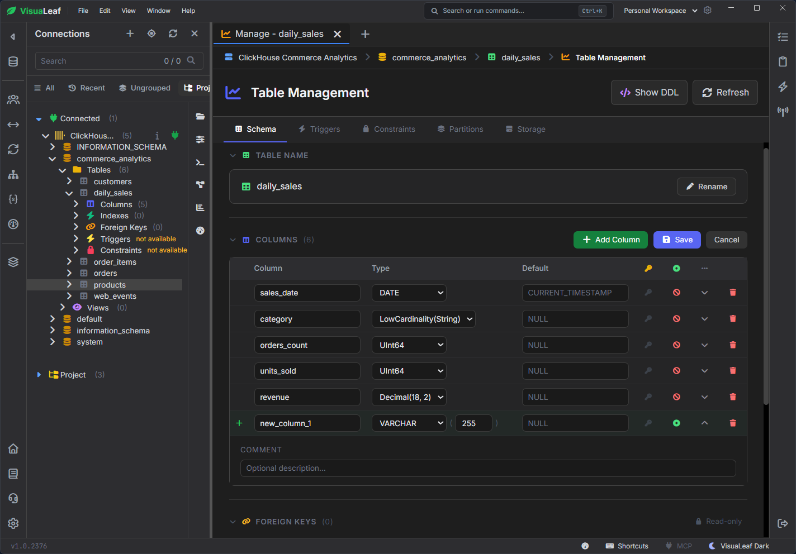The image size is (796, 554).
Task: Toggle primary key for new_column_1
Action: 648,423
